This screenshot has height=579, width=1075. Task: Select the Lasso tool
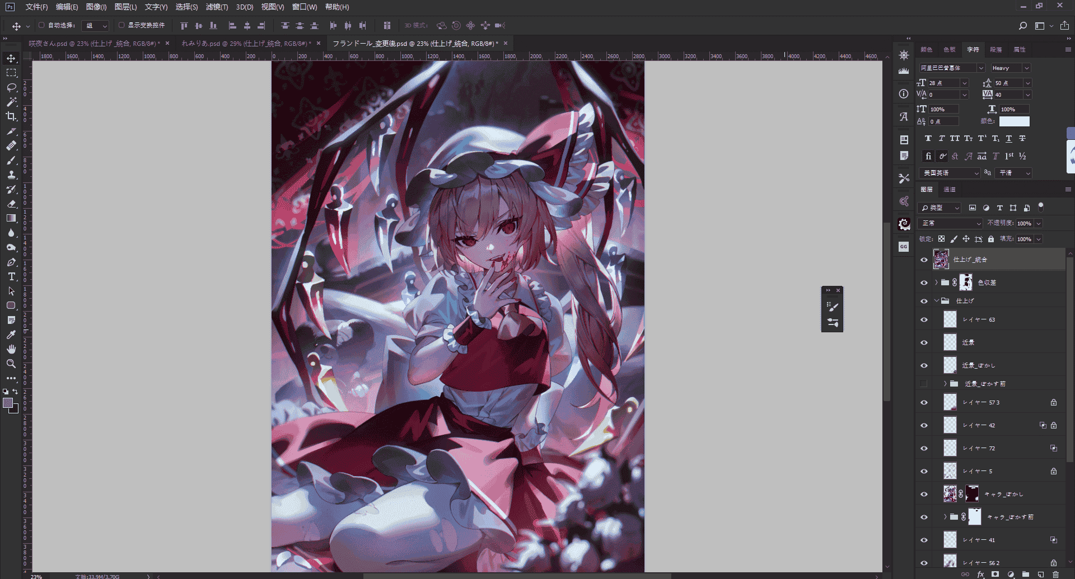pos(11,87)
